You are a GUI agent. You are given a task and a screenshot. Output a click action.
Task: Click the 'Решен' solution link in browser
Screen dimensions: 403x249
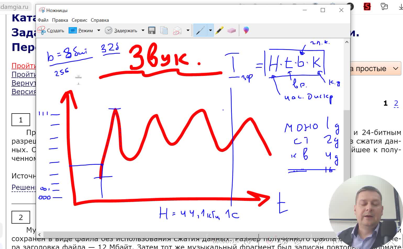coord(24,187)
